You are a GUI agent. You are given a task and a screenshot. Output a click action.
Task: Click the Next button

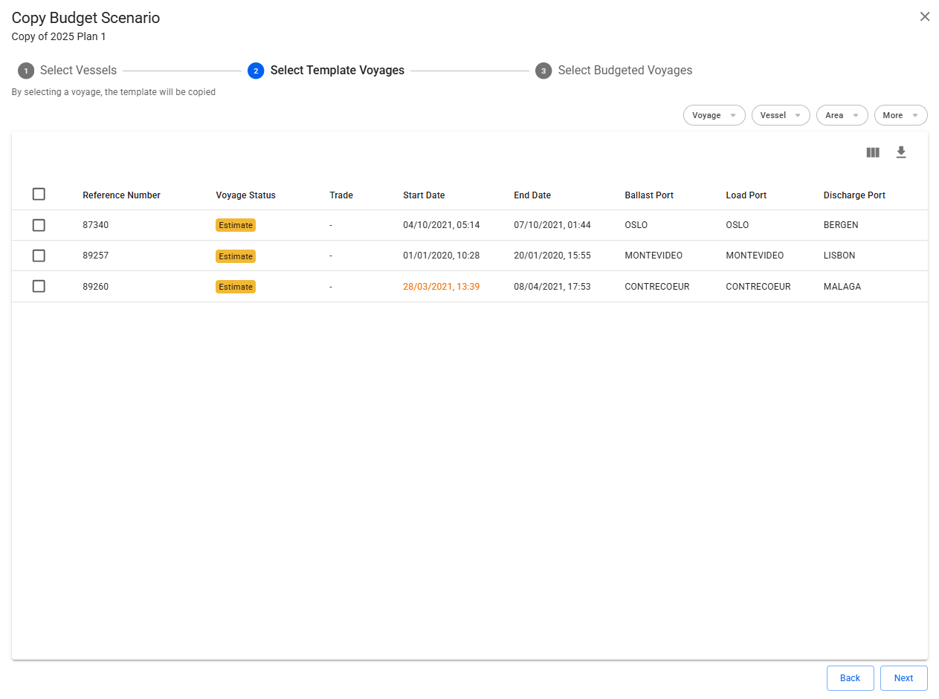coord(903,678)
